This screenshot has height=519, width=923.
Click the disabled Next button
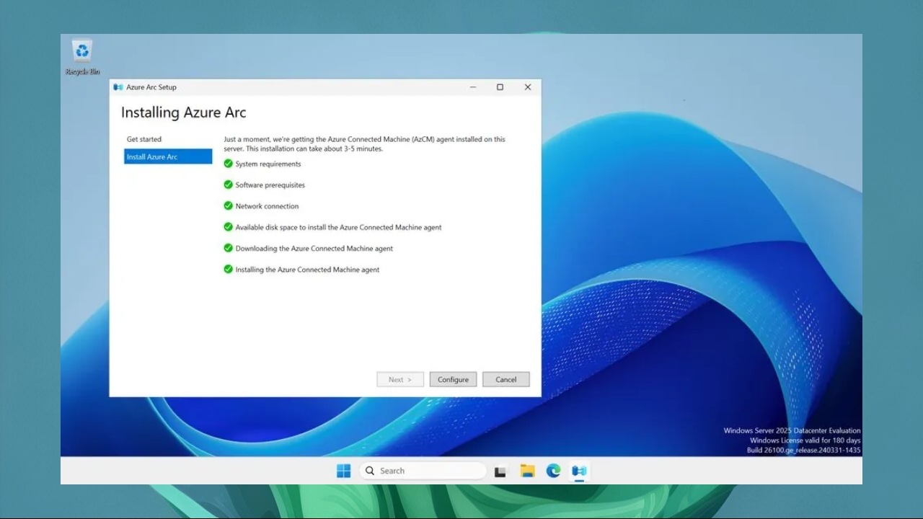400,379
